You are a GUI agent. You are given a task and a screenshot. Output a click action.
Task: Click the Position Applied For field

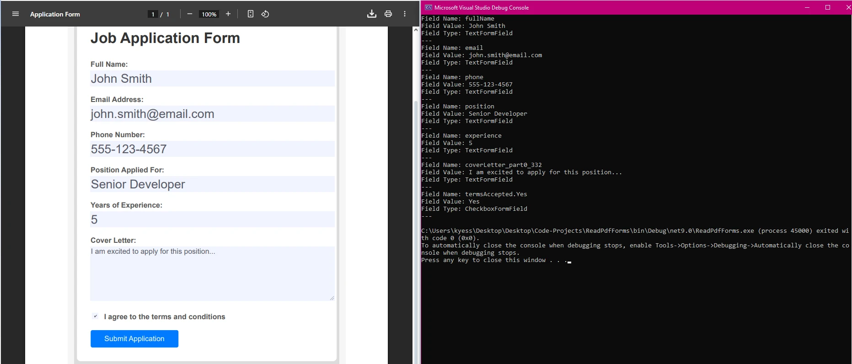coord(212,184)
